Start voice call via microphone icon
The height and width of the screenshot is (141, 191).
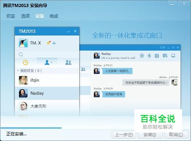(x=149, y=56)
